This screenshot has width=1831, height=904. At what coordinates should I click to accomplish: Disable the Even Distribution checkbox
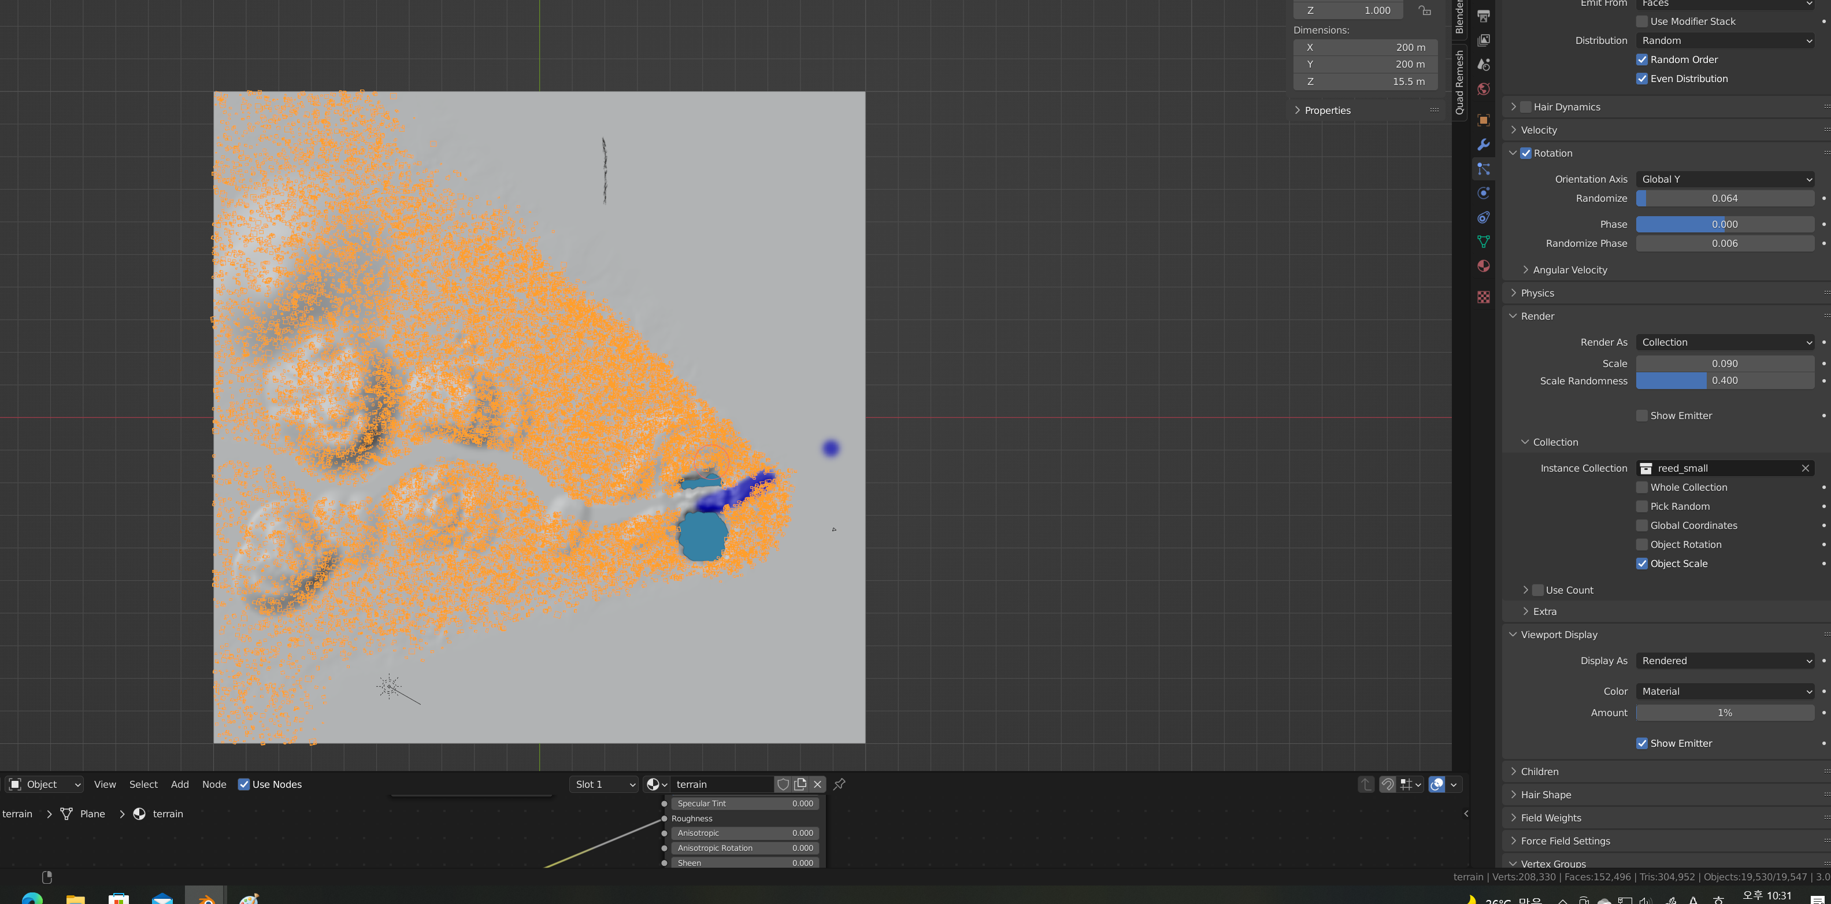1642,79
